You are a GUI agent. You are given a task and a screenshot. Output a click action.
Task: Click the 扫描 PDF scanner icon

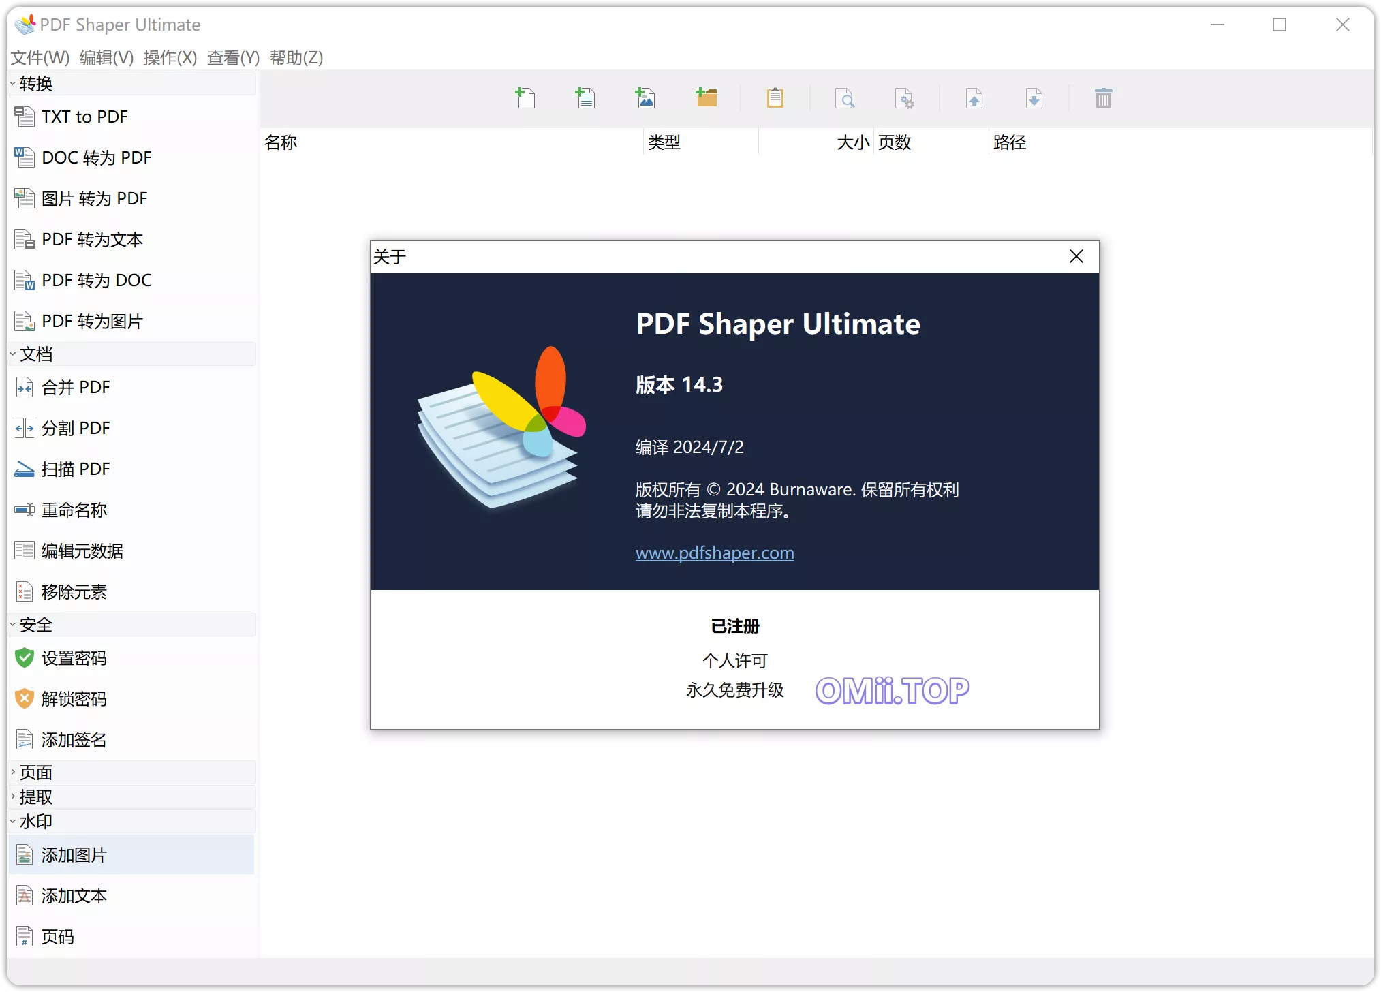(25, 469)
